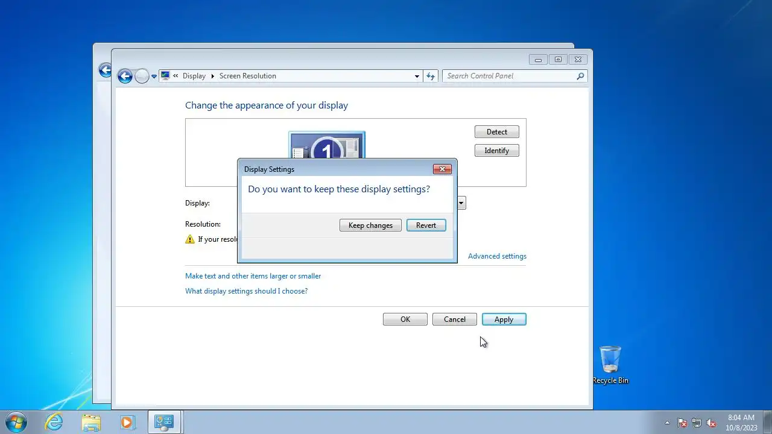This screenshot has height=434, width=772.
Task: Click the Identify button
Action: click(497, 151)
